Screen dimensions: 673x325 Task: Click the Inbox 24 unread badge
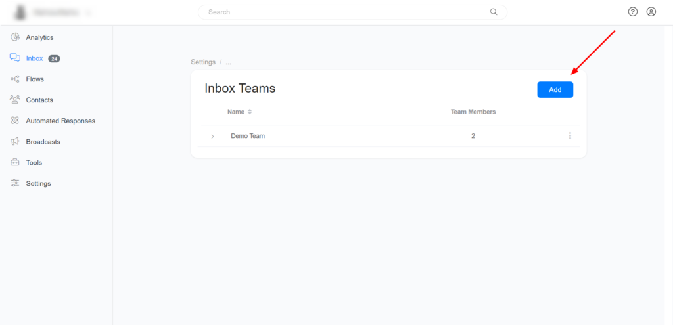(x=54, y=58)
